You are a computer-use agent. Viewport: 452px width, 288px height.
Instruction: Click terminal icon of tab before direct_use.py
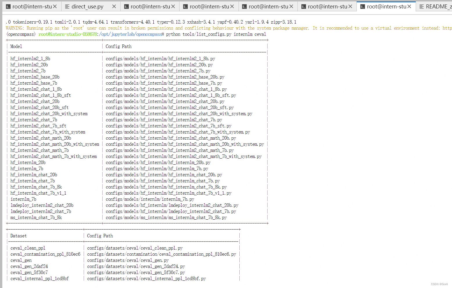point(8,6)
